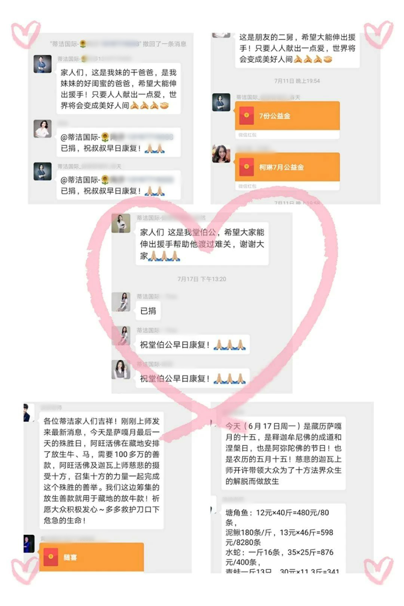Click the 7月17日 下午13:20 timestamp
This screenshot has width=404, height=606.
(202, 279)
